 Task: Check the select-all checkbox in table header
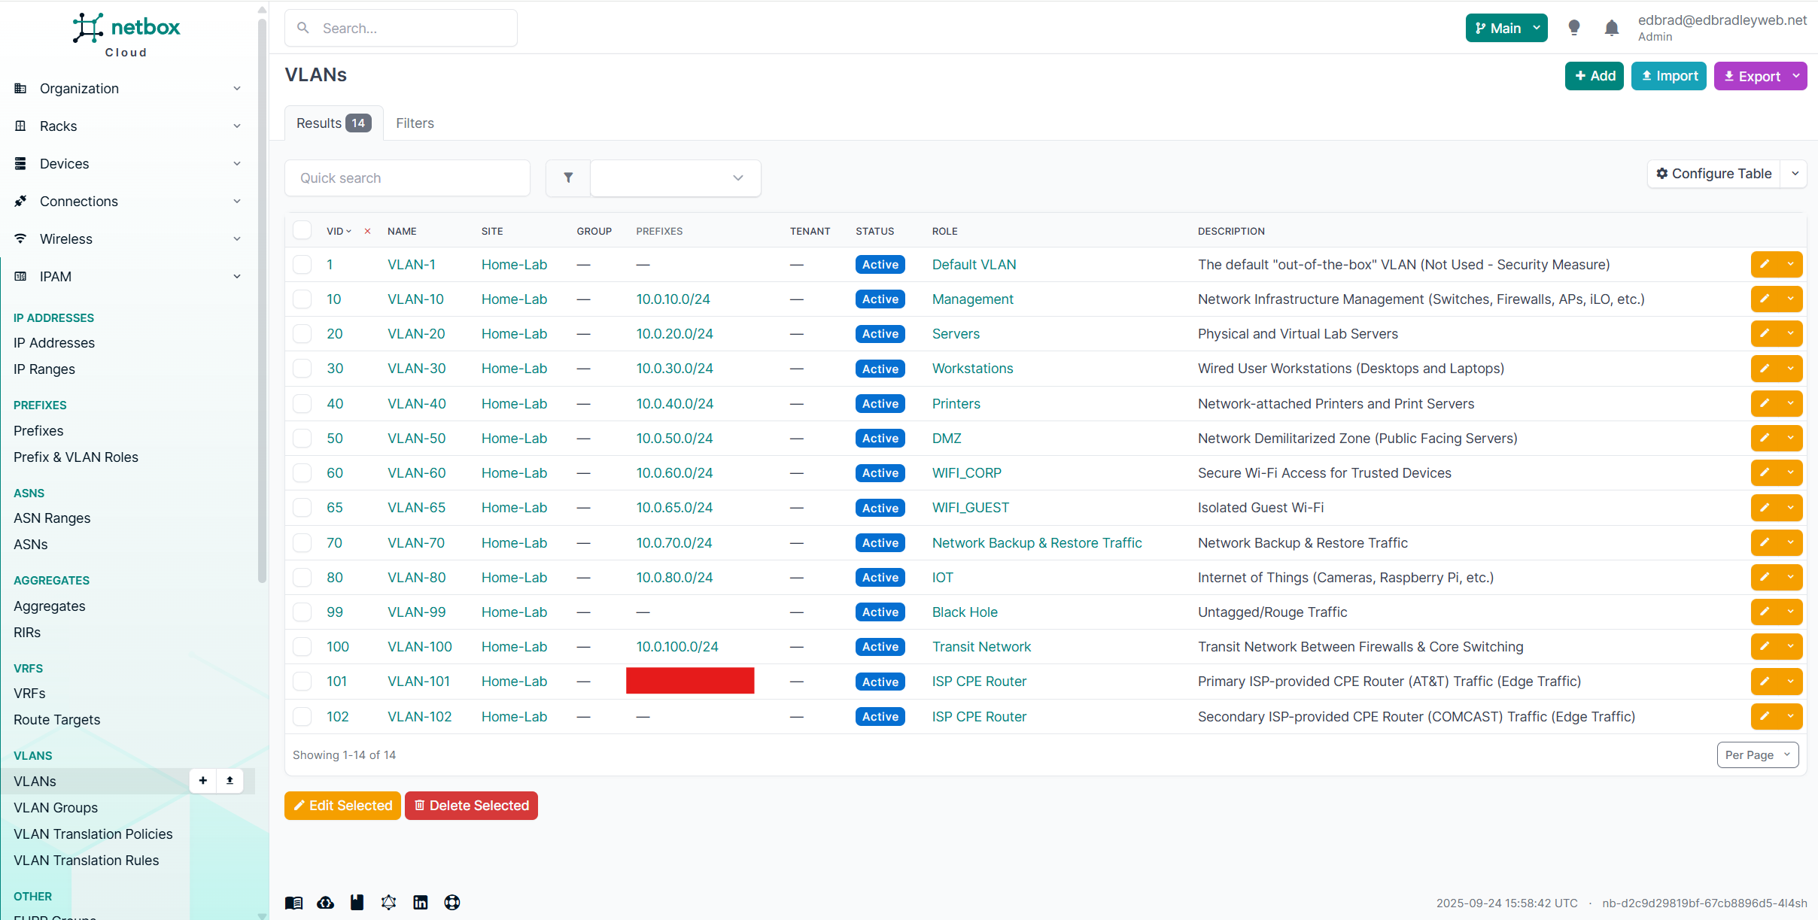coord(302,231)
